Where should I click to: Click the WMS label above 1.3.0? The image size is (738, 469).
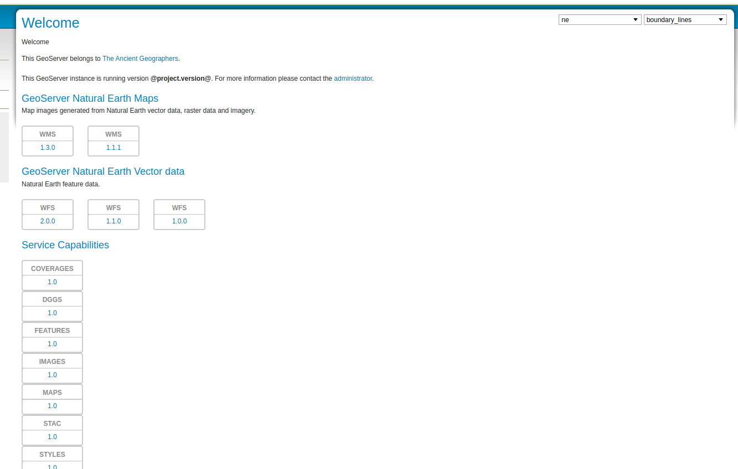click(48, 134)
